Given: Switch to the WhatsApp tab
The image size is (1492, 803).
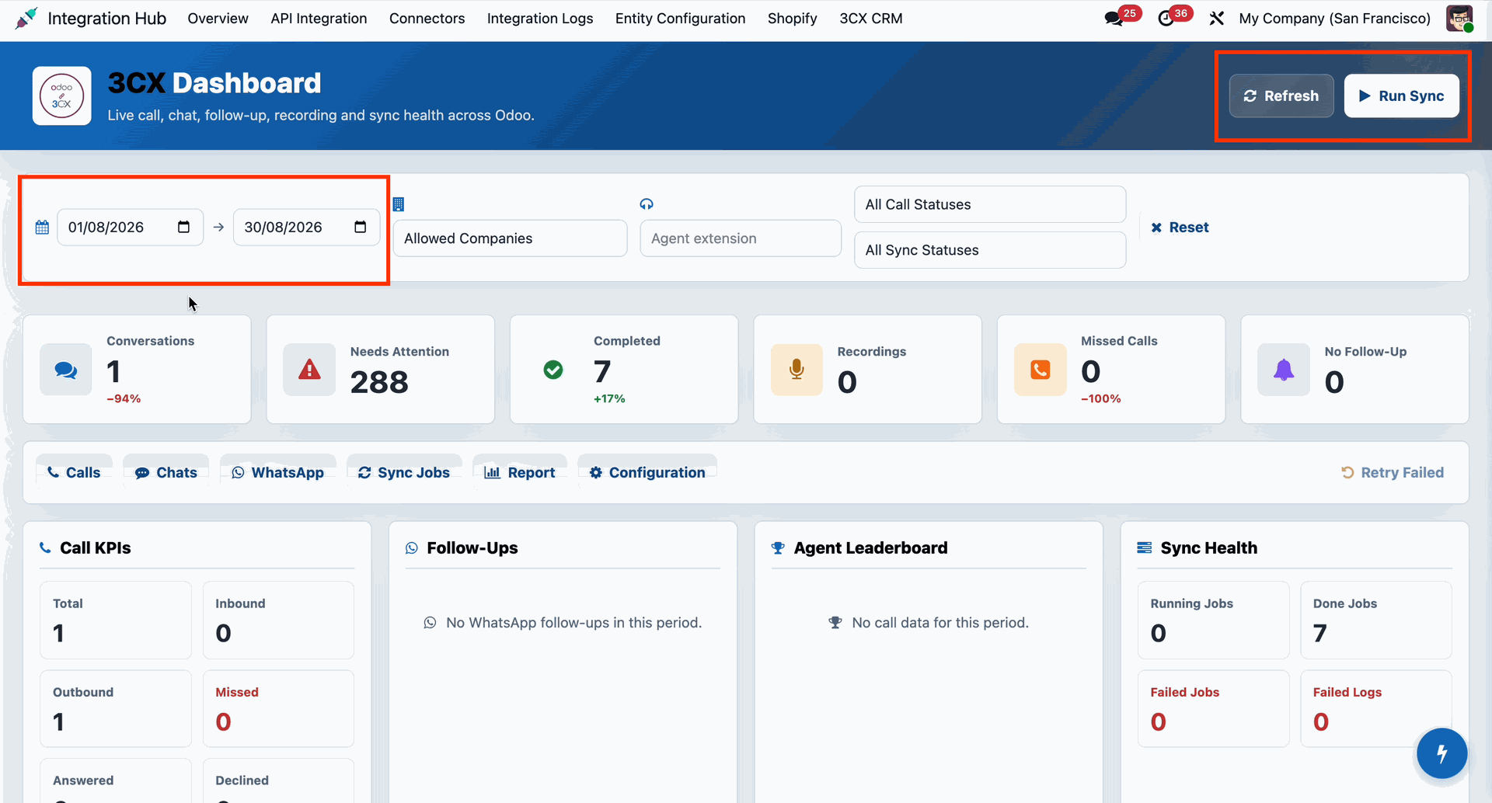Looking at the screenshot, I should pos(278,472).
